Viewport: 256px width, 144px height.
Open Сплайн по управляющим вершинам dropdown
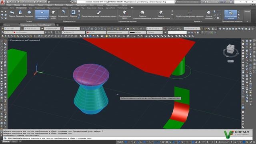190,14
